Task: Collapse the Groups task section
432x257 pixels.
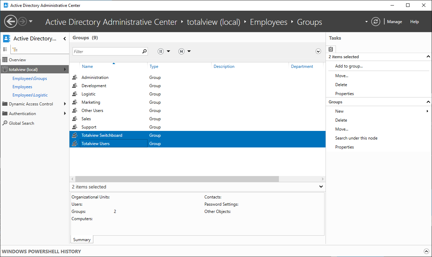Action: click(428, 102)
